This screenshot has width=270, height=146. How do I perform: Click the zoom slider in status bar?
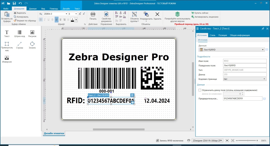[x=247, y=141]
